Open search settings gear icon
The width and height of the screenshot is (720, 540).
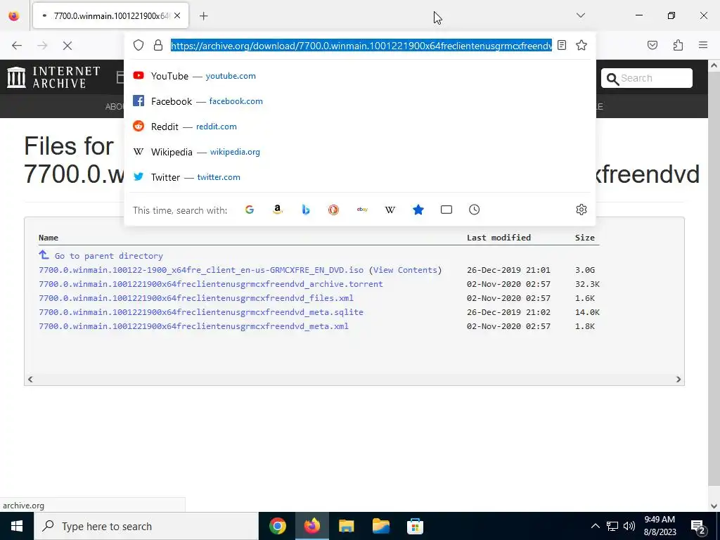581,210
